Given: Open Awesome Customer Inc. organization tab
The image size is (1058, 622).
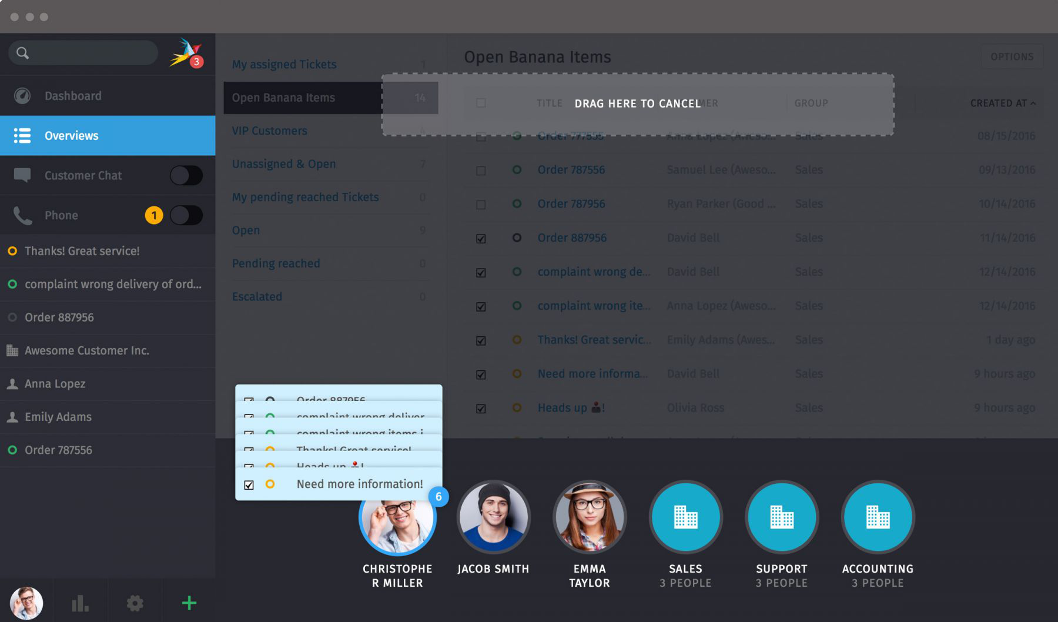Looking at the screenshot, I should pos(108,350).
